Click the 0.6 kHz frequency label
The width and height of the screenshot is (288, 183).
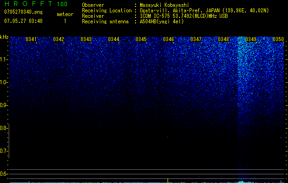point(4,174)
